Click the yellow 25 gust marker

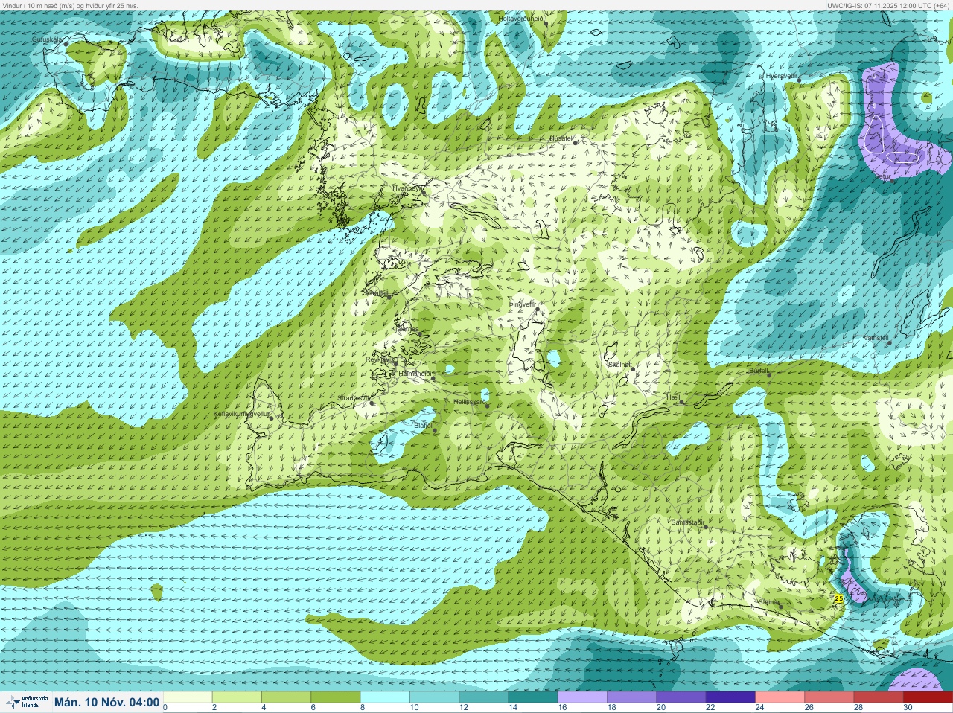(x=839, y=598)
